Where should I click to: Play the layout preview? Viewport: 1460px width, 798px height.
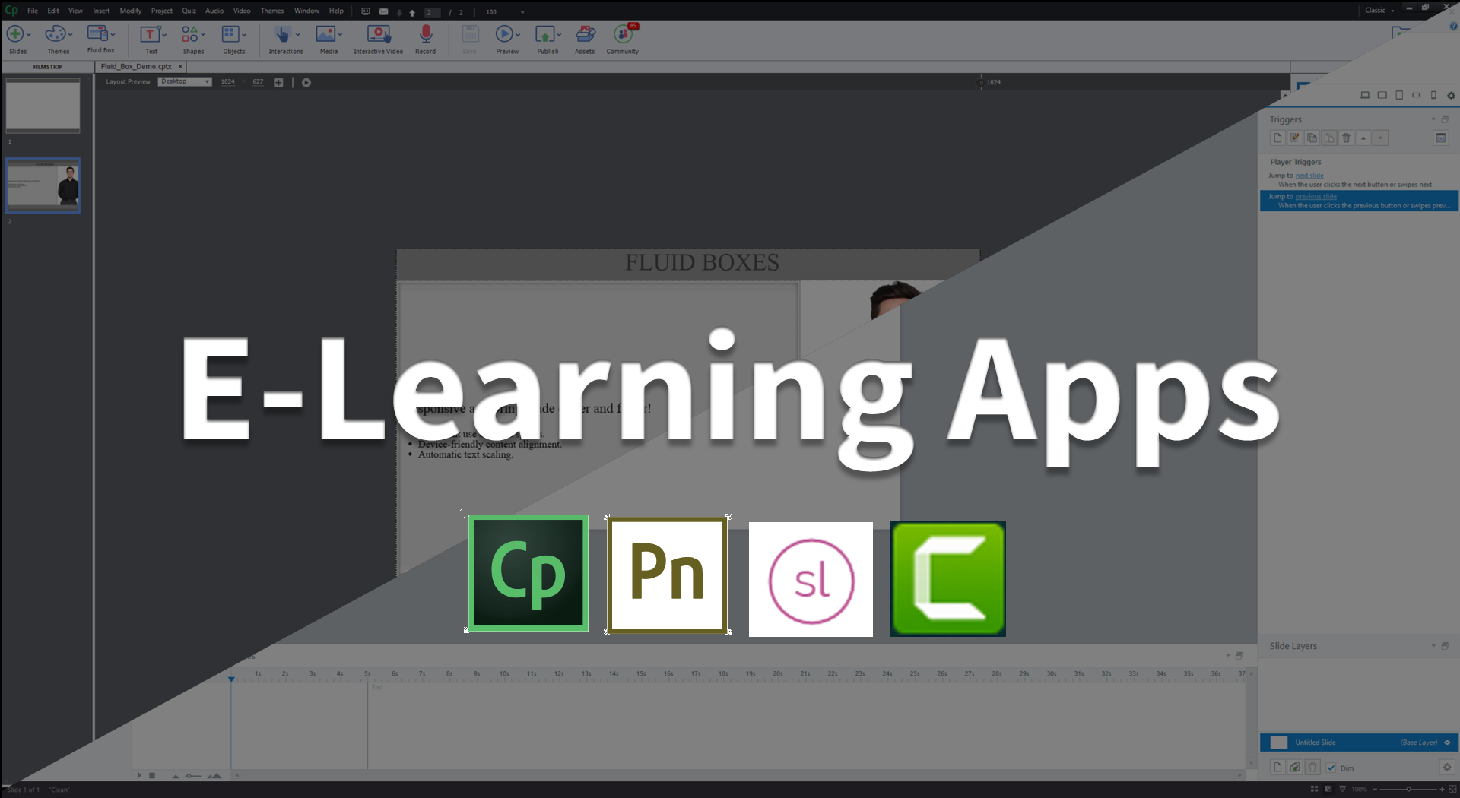click(x=306, y=82)
